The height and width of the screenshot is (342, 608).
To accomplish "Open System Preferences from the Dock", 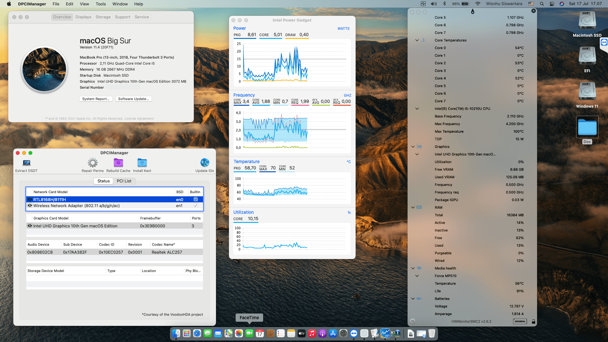I will click(x=343, y=333).
